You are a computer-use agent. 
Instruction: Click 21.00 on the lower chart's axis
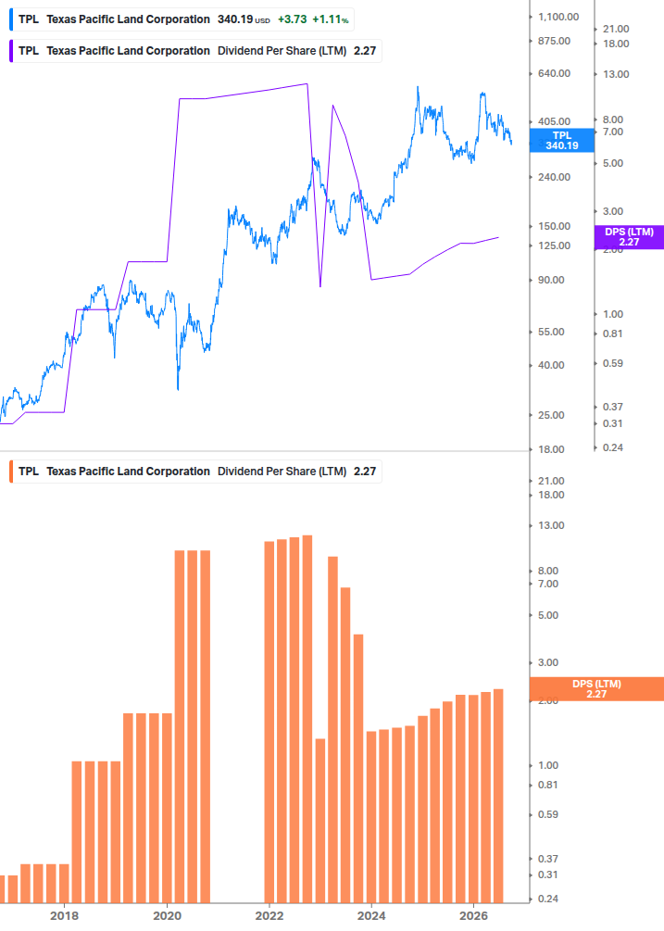tap(551, 481)
